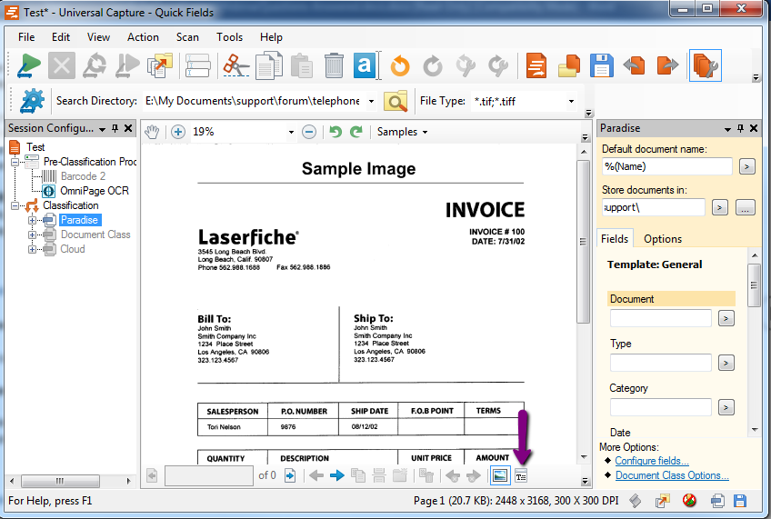Switch to image view icon
Screen dimensions: 771x519
[500, 475]
